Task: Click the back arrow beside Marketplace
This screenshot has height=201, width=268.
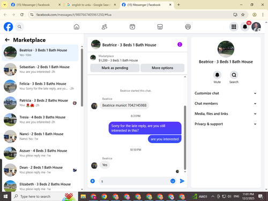Action: (x=7, y=40)
